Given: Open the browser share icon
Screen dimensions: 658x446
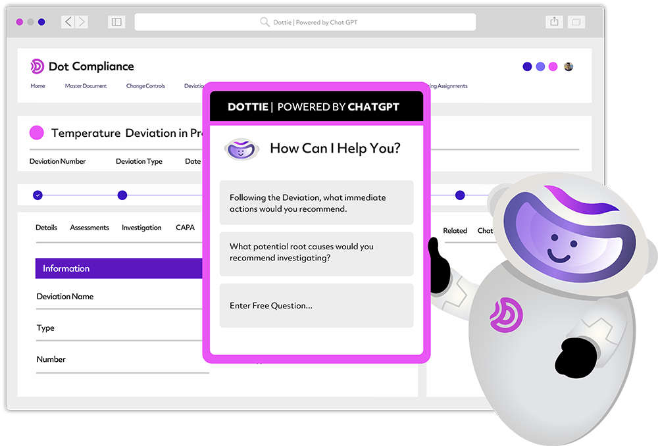Looking at the screenshot, I should click(x=554, y=22).
